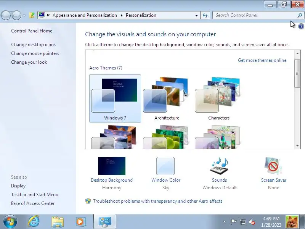Click Change desktop icons

(x=34, y=45)
